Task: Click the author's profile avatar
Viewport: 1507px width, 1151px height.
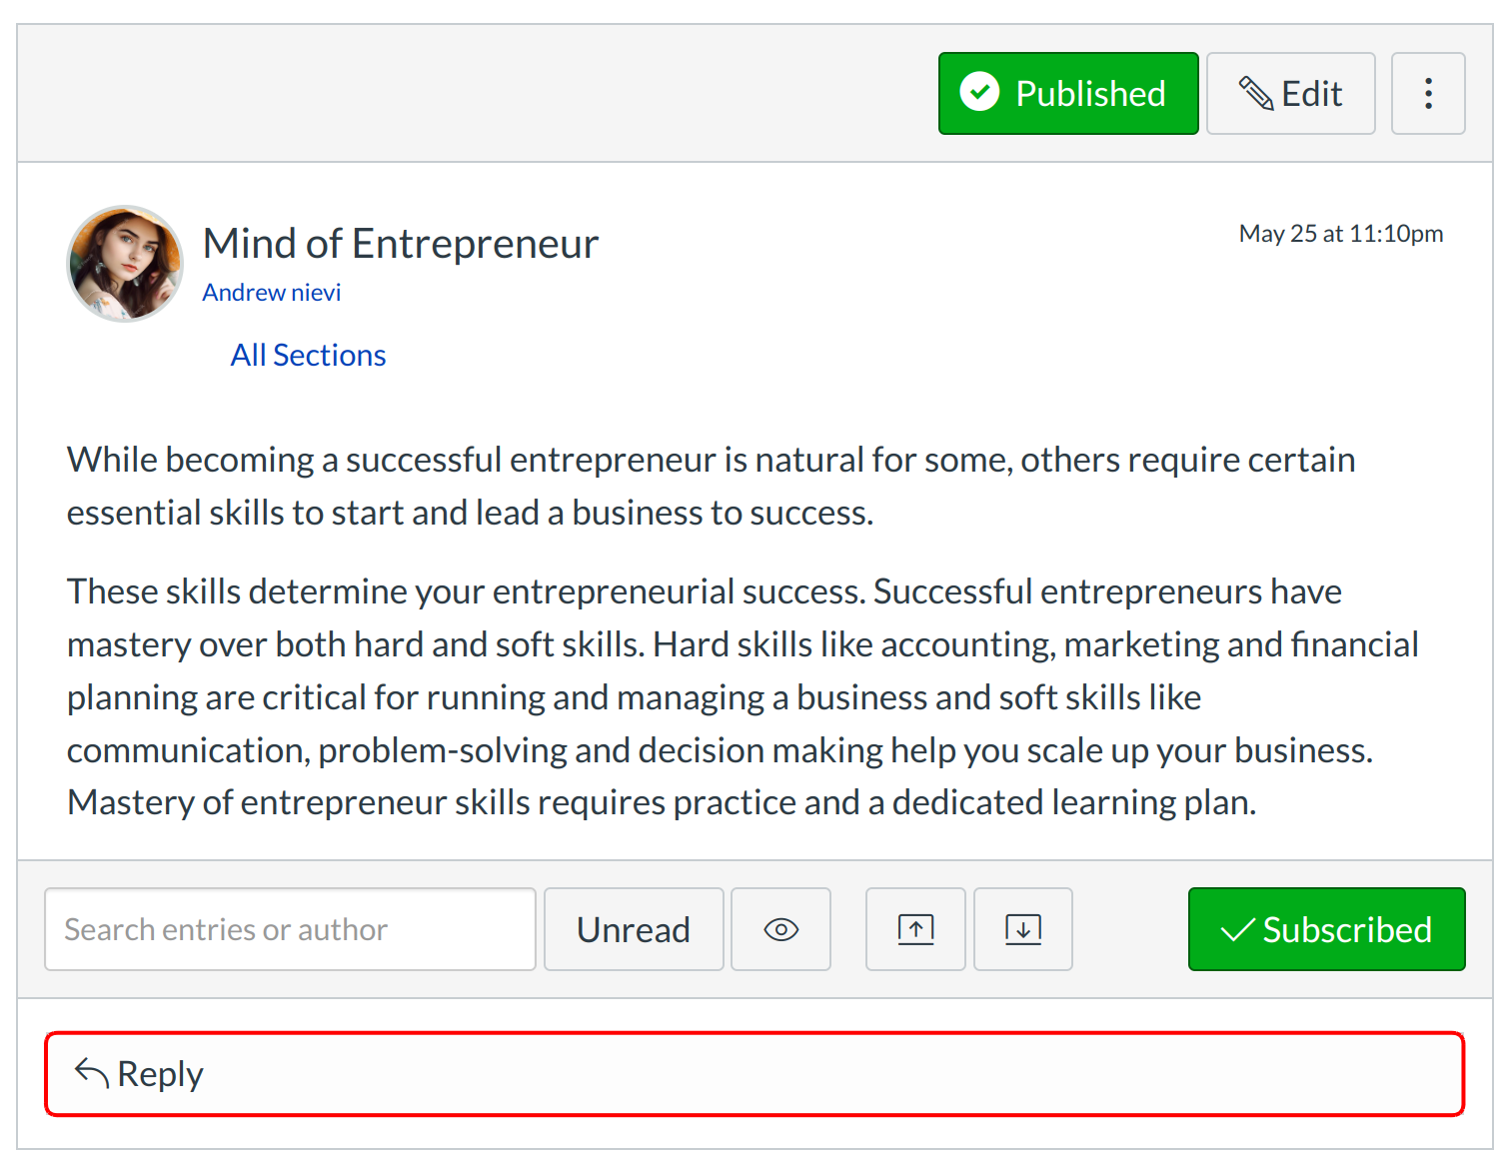Action: click(125, 264)
